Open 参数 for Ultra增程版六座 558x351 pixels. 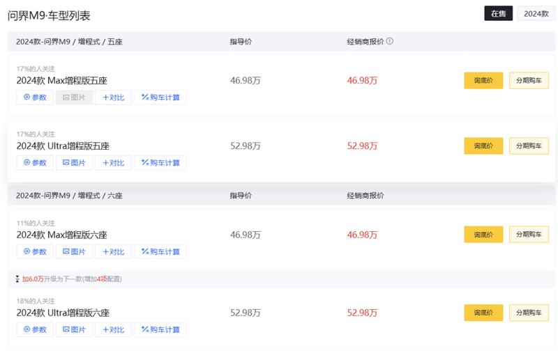35,329
